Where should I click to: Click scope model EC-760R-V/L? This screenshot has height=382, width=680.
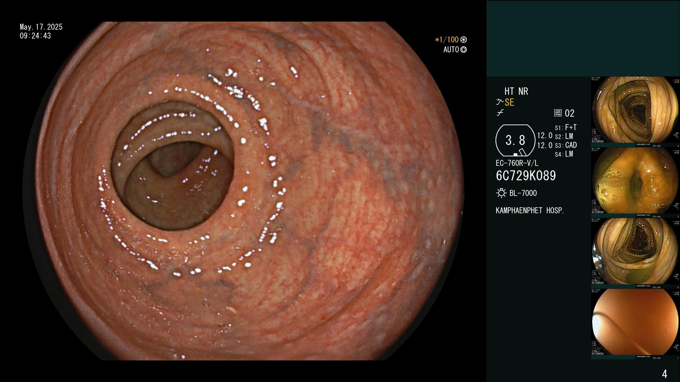tap(517, 163)
